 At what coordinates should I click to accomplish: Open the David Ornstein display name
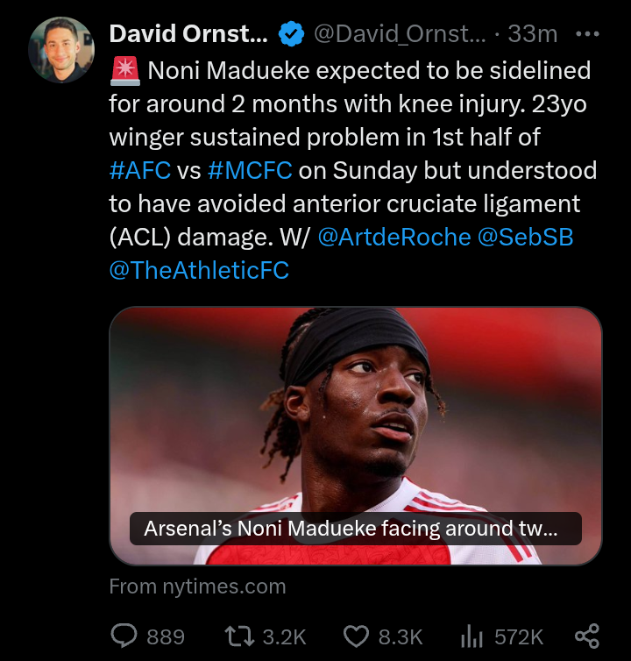click(x=188, y=34)
